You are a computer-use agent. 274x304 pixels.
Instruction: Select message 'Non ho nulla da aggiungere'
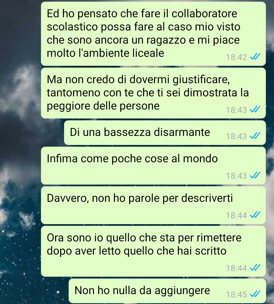(x=167, y=291)
